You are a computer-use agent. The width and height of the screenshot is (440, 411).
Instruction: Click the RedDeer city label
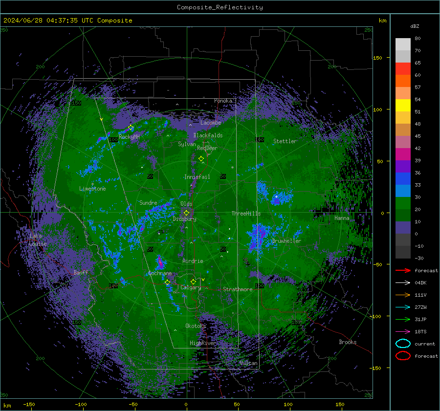click(207, 148)
